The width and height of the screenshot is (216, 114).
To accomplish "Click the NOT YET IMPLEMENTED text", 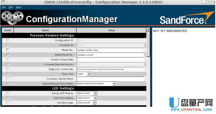I will [170, 31].
